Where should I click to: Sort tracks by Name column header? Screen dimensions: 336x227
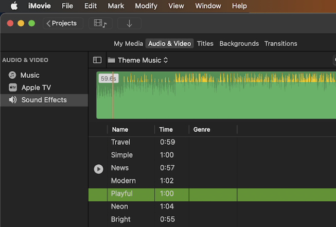pyautogui.click(x=120, y=130)
